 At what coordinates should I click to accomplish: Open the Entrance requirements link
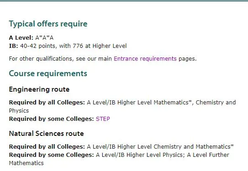point(145,59)
